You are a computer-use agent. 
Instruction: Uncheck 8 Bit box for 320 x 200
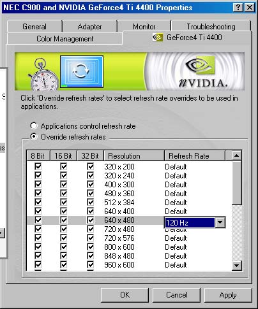point(38,166)
